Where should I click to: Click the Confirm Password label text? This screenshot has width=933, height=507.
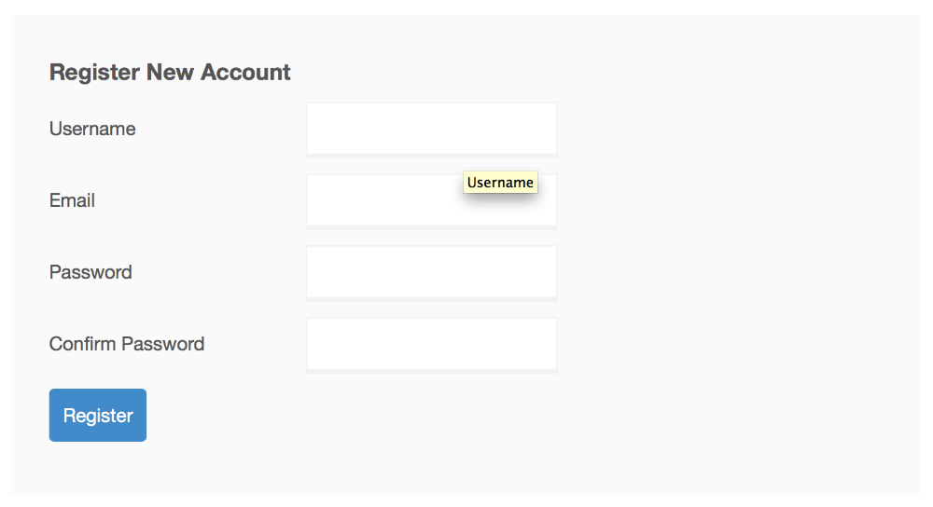pos(127,344)
